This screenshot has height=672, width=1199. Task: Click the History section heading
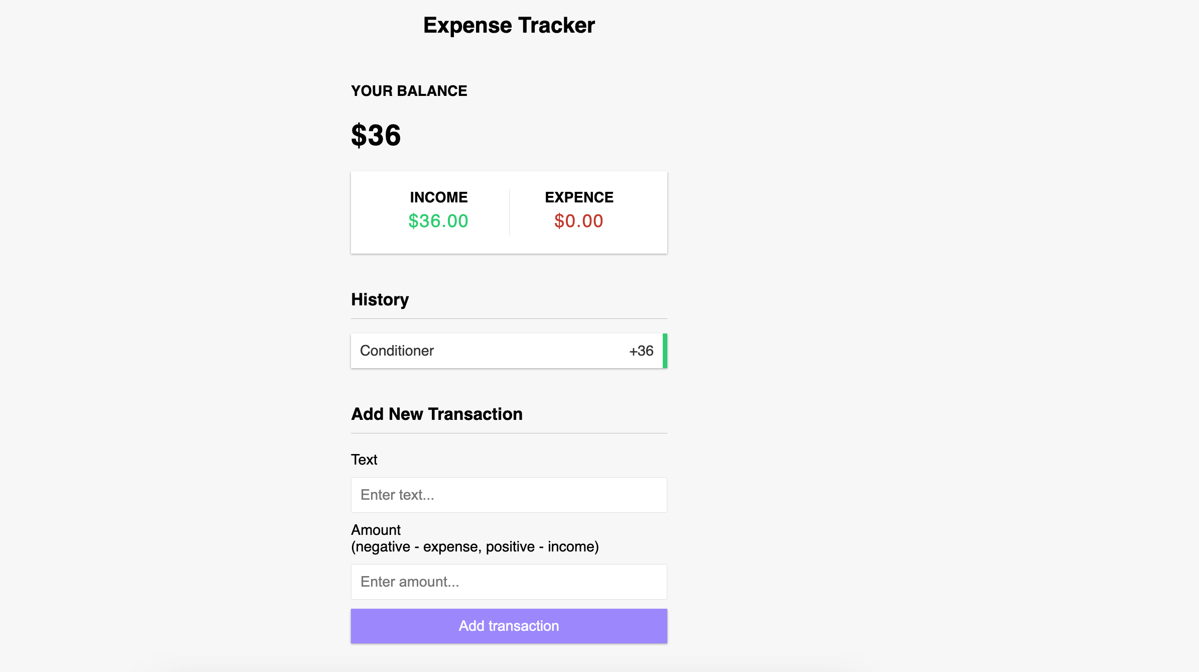coord(380,299)
